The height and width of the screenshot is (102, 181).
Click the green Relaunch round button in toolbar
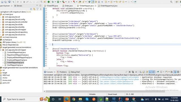point(49,2)
